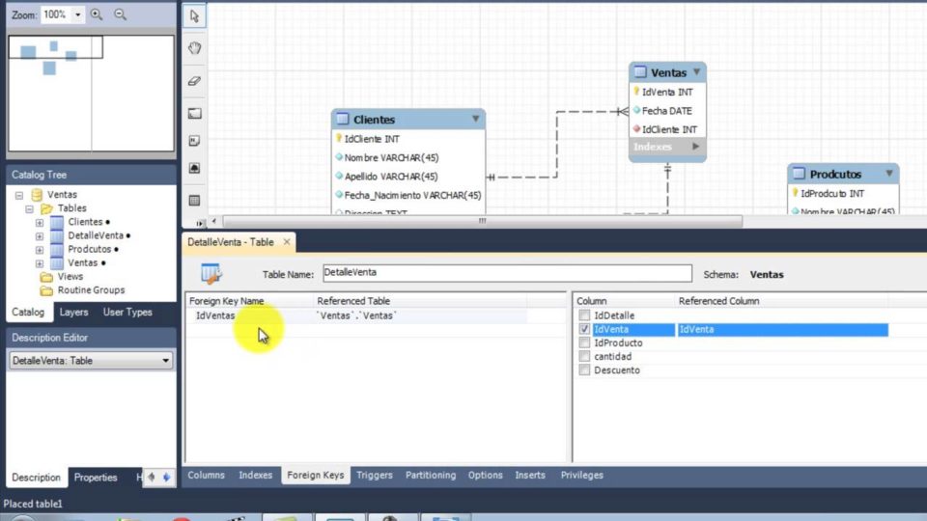Collapse the Ventas table Indexes section
Image resolution: width=927 pixels, height=521 pixels.
coord(695,147)
